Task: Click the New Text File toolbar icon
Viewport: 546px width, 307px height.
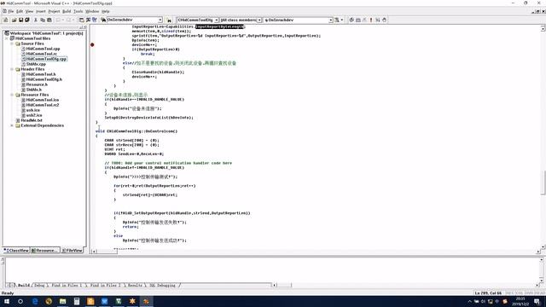Action: coord(6,20)
